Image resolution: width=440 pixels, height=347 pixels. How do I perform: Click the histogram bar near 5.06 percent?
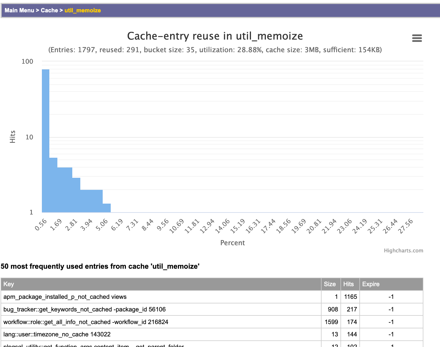tap(106, 208)
